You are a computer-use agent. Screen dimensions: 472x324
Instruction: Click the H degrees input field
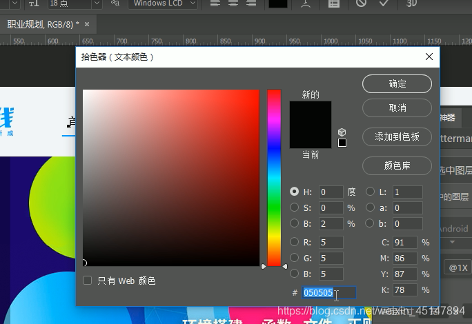[x=331, y=192]
